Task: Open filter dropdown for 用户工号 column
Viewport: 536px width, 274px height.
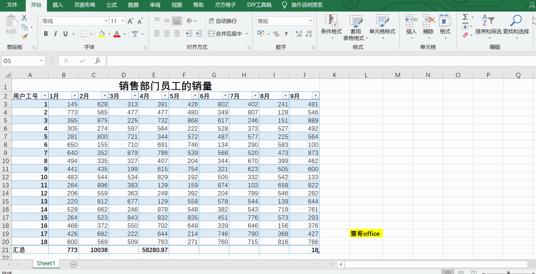Action: (x=45, y=96)
